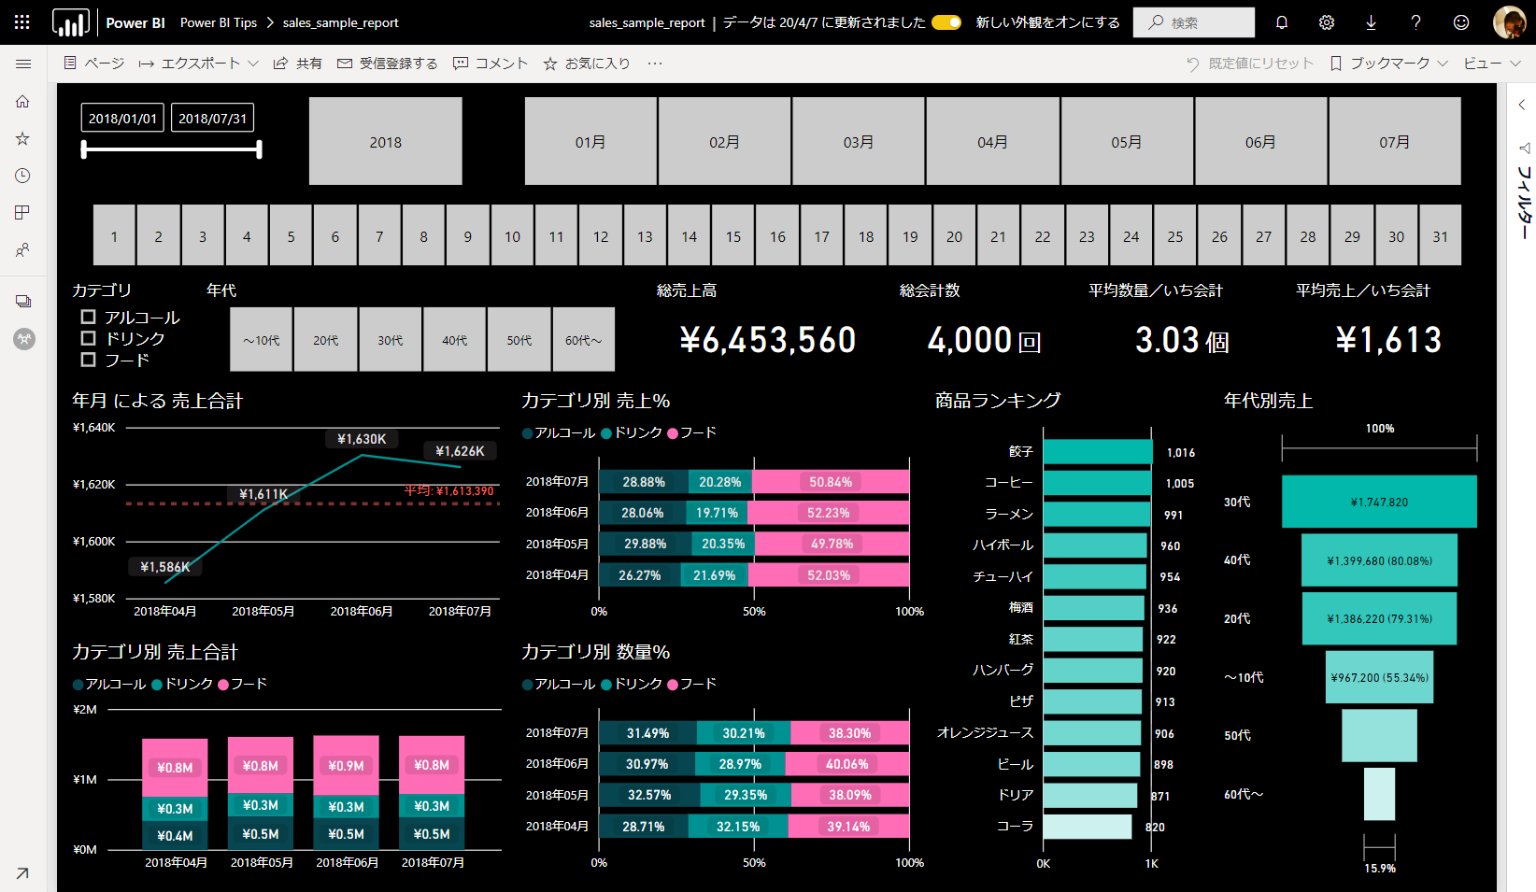Click right handle of date range slider

[x=259, y=149]
